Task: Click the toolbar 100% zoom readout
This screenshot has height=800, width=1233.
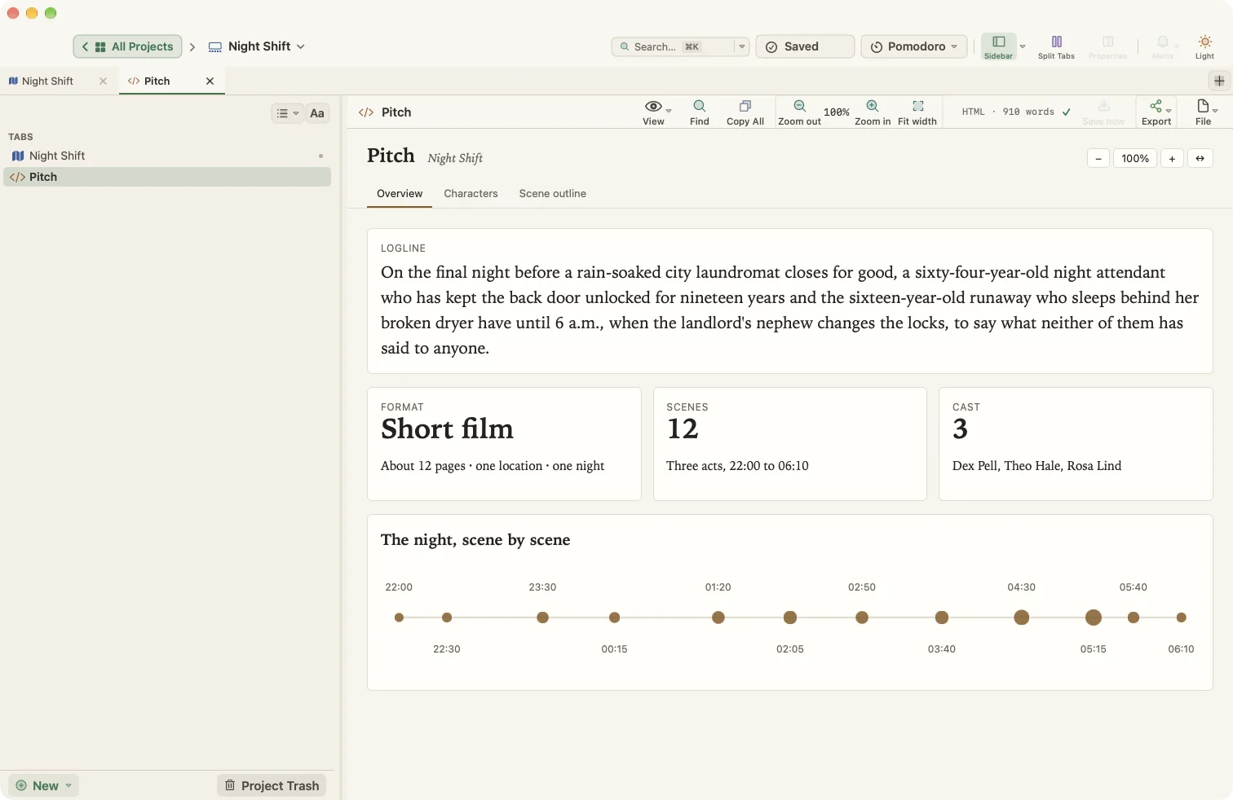Action: 836,112
